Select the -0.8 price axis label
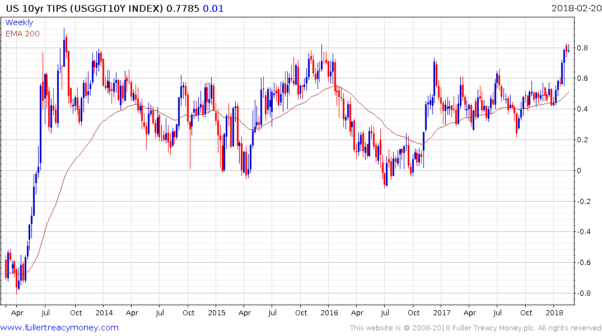Viewport: 602px width, 336px height. tap(584, 293)
